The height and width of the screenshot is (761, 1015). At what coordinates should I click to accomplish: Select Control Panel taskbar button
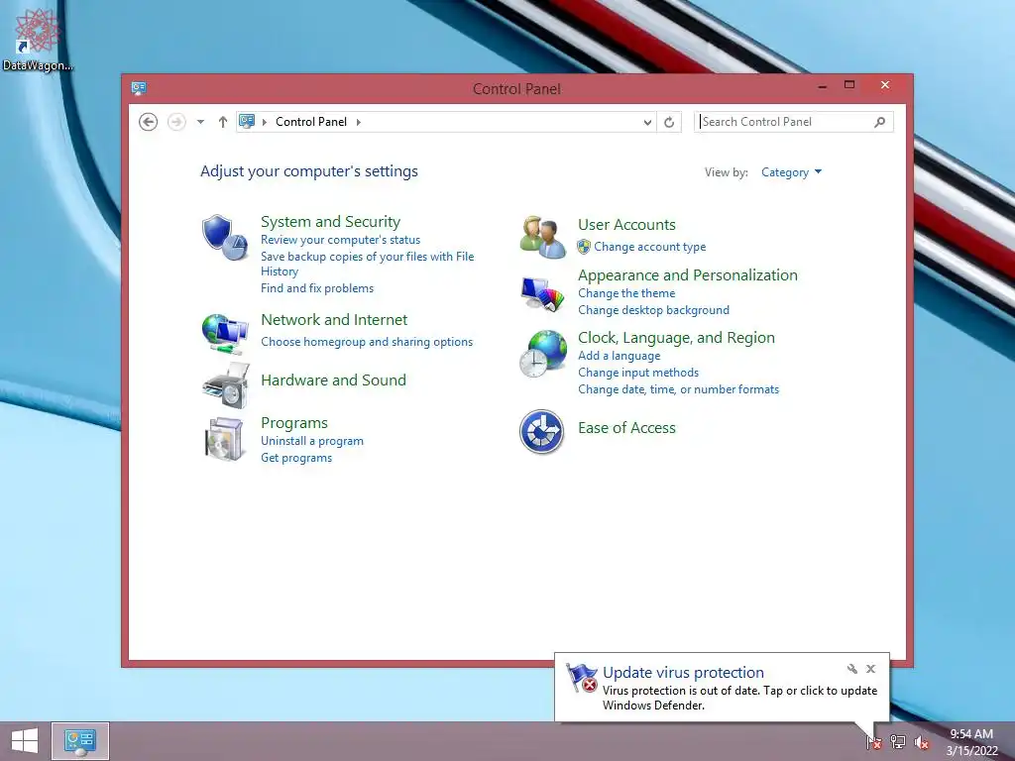pos(80,741)
